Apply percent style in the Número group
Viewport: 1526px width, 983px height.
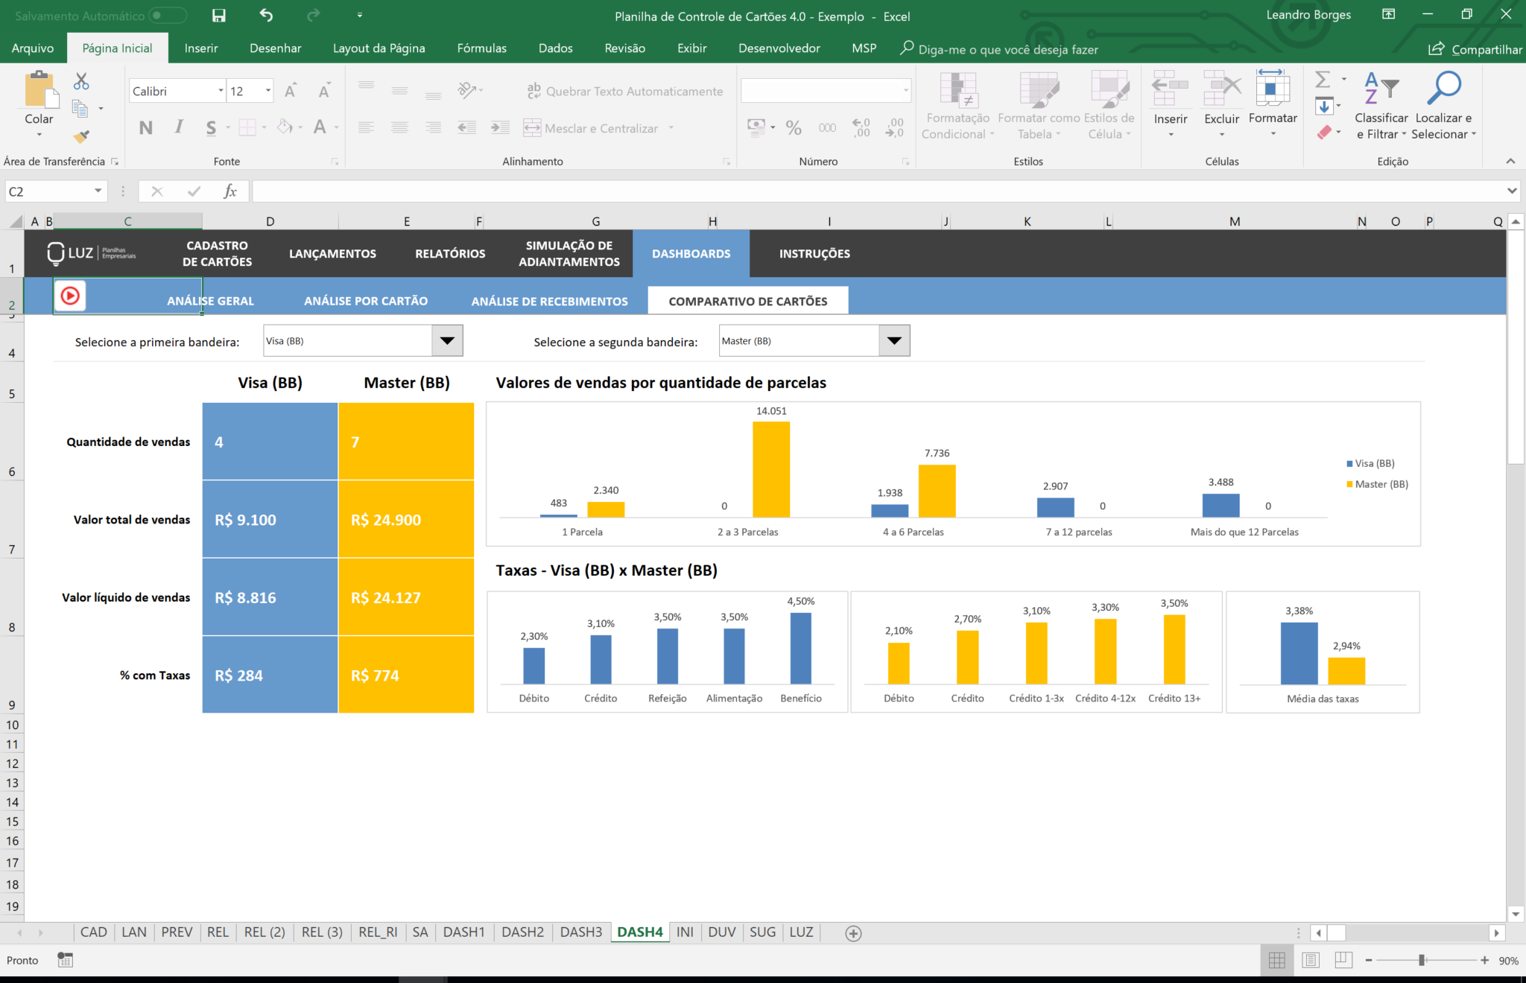(x=793, y=127)
